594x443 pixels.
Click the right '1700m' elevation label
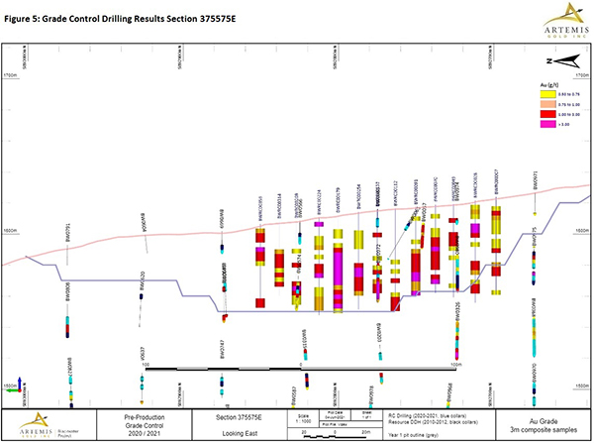582,75
